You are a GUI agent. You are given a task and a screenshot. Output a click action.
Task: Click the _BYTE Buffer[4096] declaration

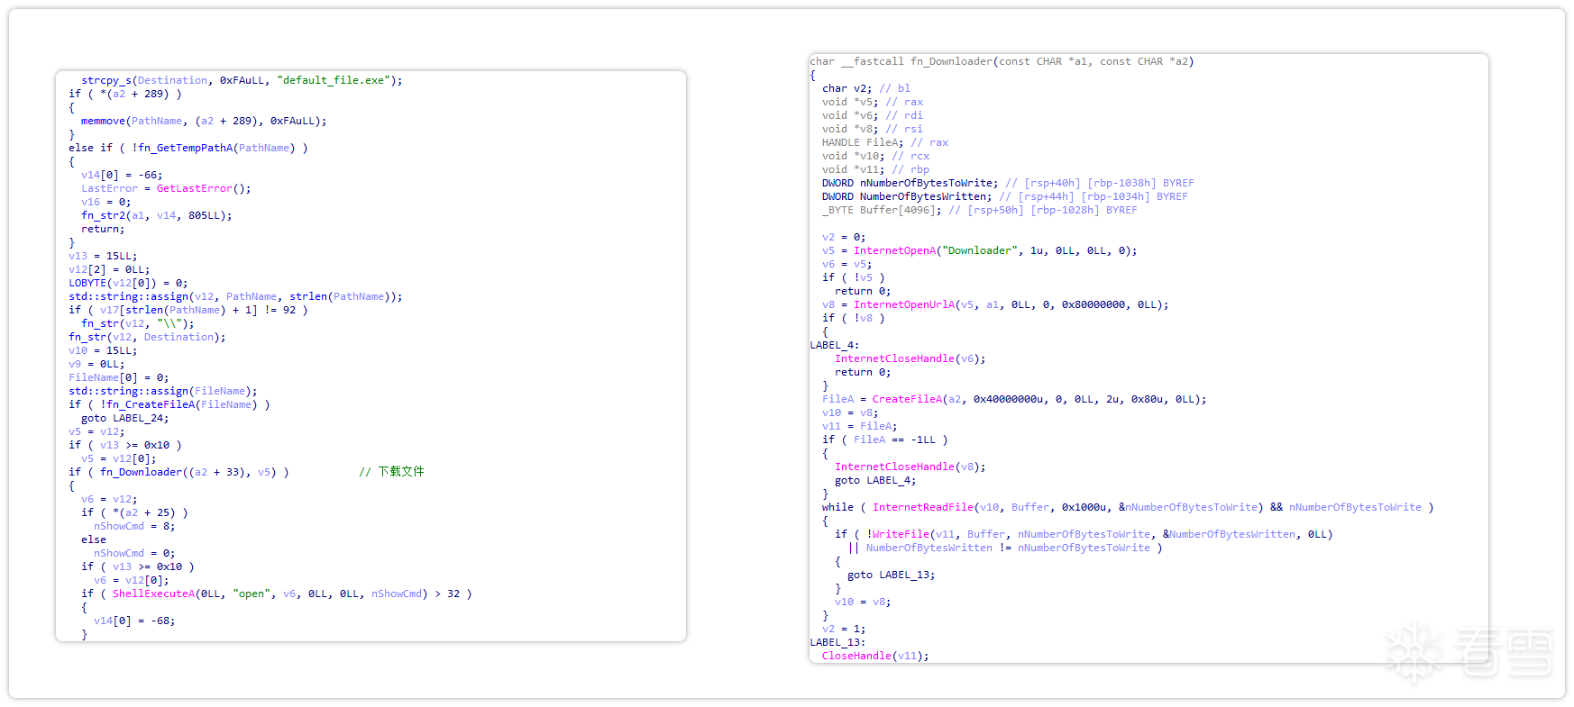[980, 210]
